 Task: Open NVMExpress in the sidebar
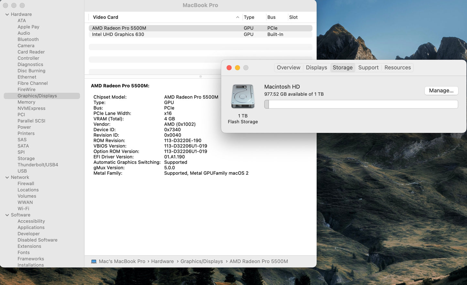[x=31, y=108]
